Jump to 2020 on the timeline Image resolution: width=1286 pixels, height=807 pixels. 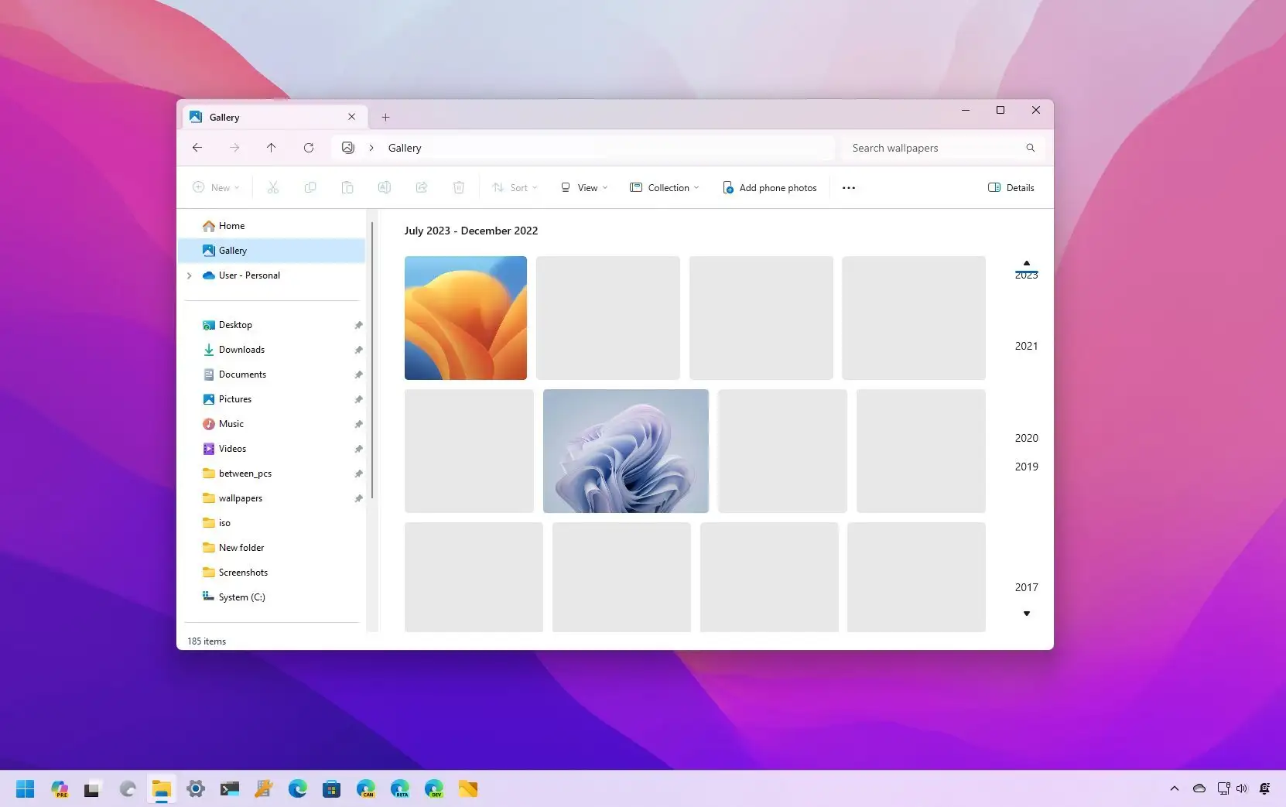pos(1026,438)
